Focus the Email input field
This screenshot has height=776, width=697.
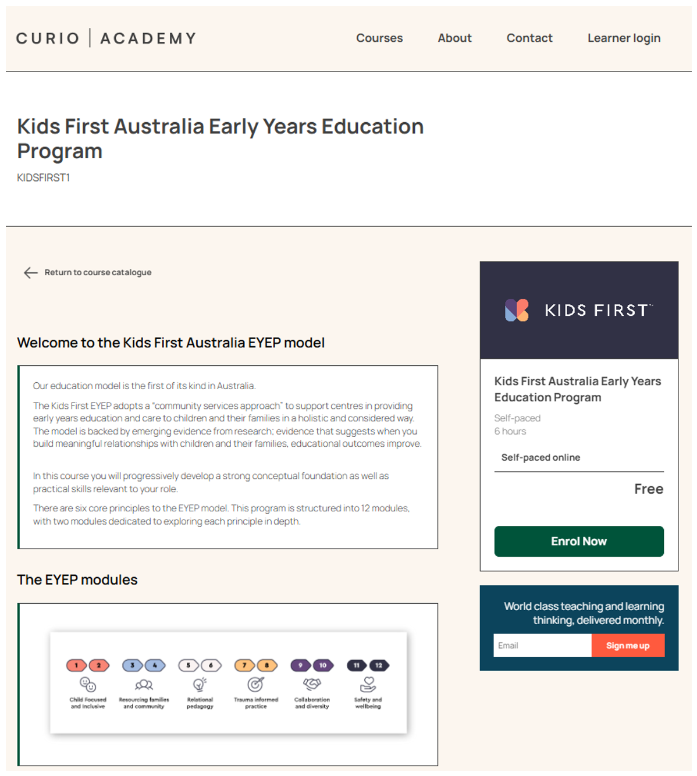click(x=542, y=646)
